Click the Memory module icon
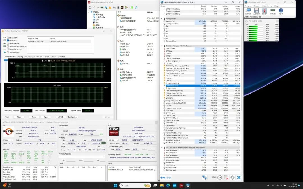 point(273,11)
